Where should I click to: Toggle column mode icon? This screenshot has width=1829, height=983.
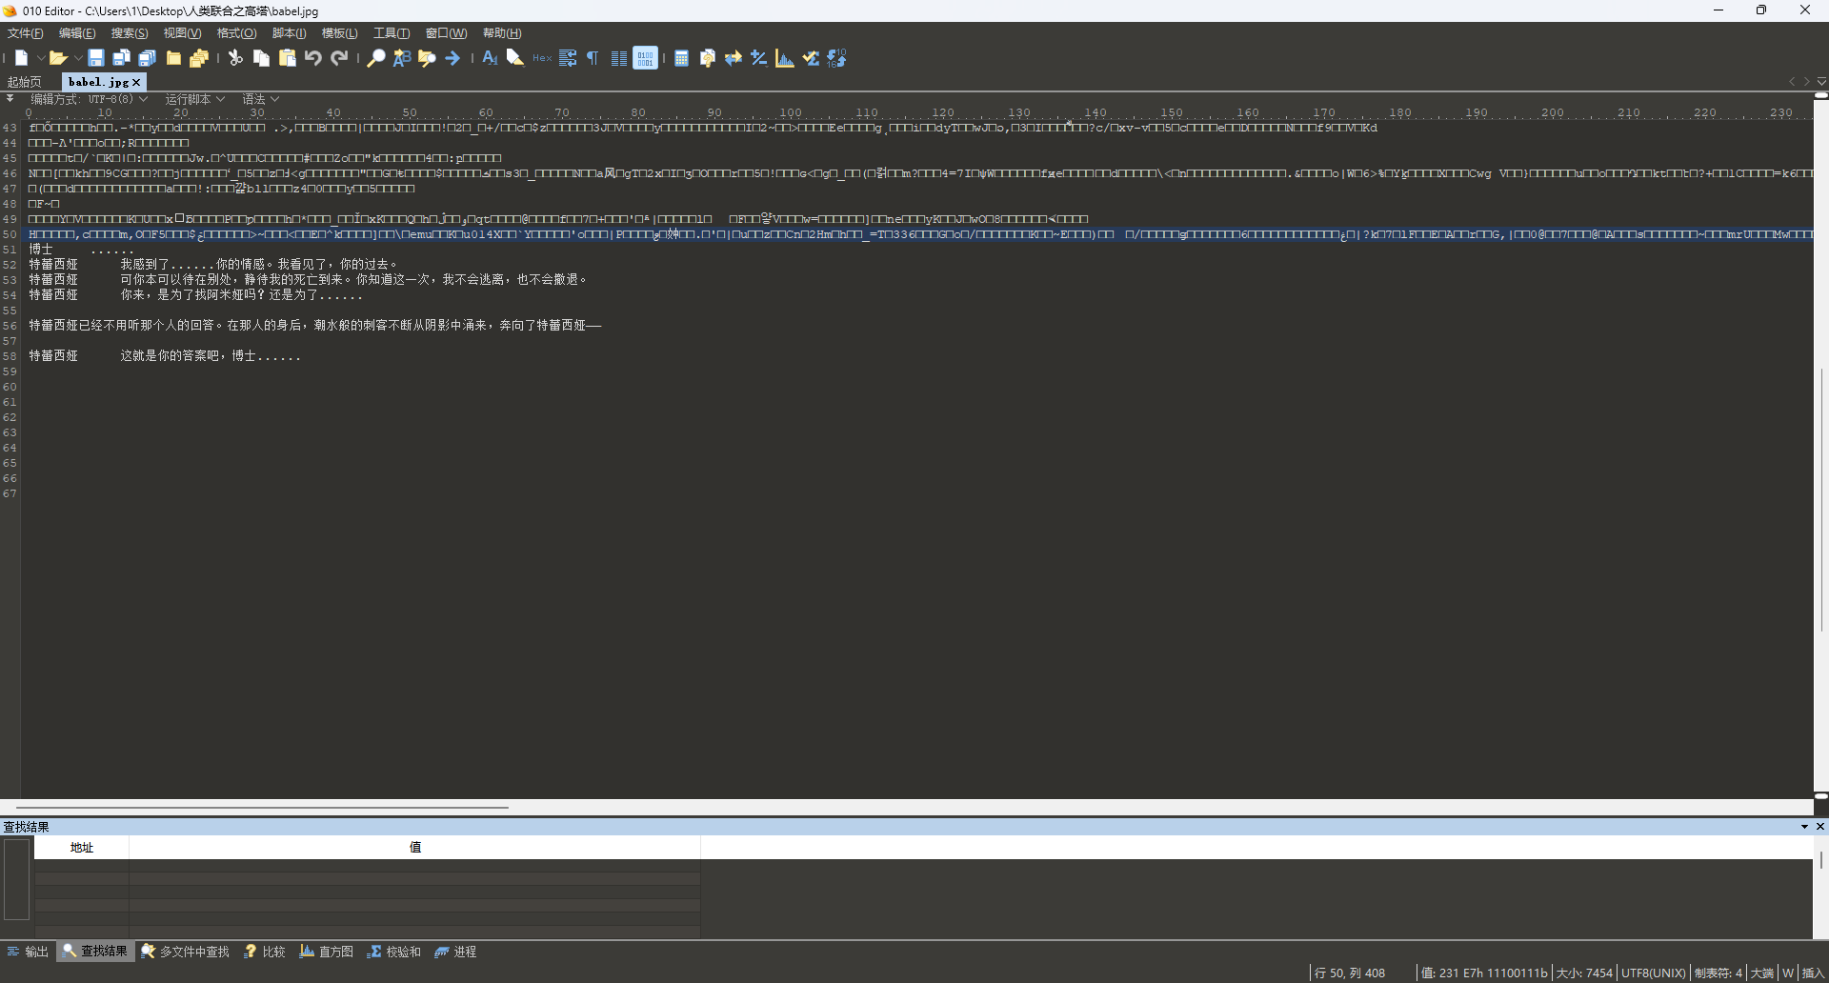coord(619,58)
